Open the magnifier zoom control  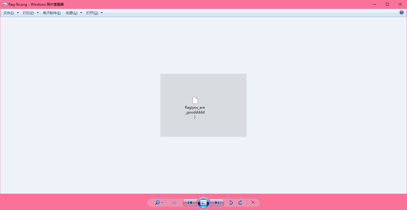159,202
